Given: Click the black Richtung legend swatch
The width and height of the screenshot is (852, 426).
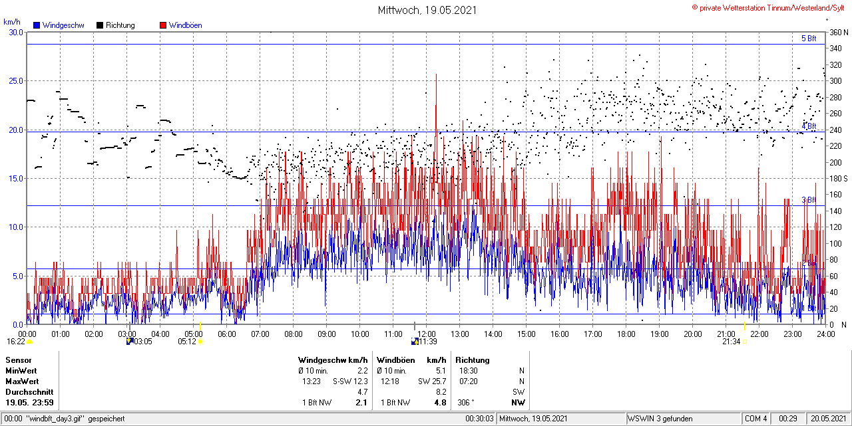Looking at the screenshot, I should [100, 25].
